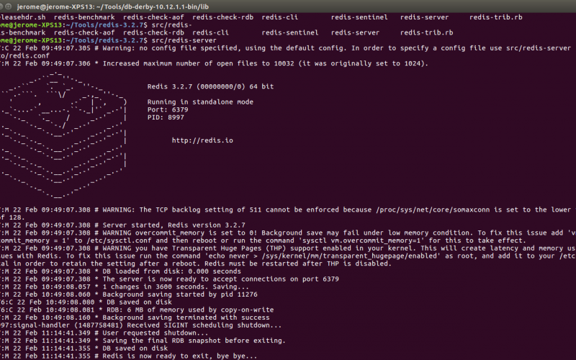Click 'User requested shutdown...' log line
Viewport: 576px width, 360px height.
tap(156, 333)
